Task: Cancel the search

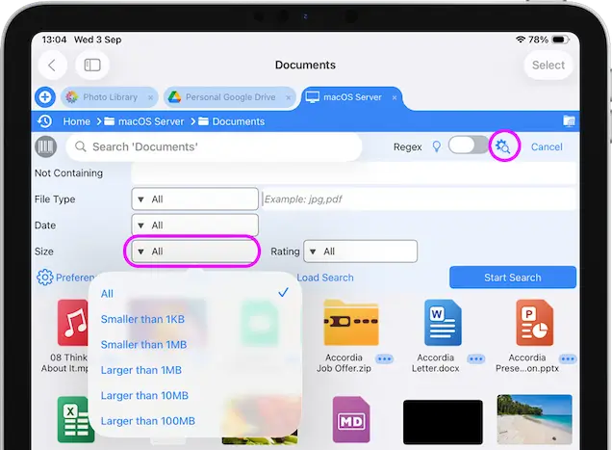Action: [547, 146]
